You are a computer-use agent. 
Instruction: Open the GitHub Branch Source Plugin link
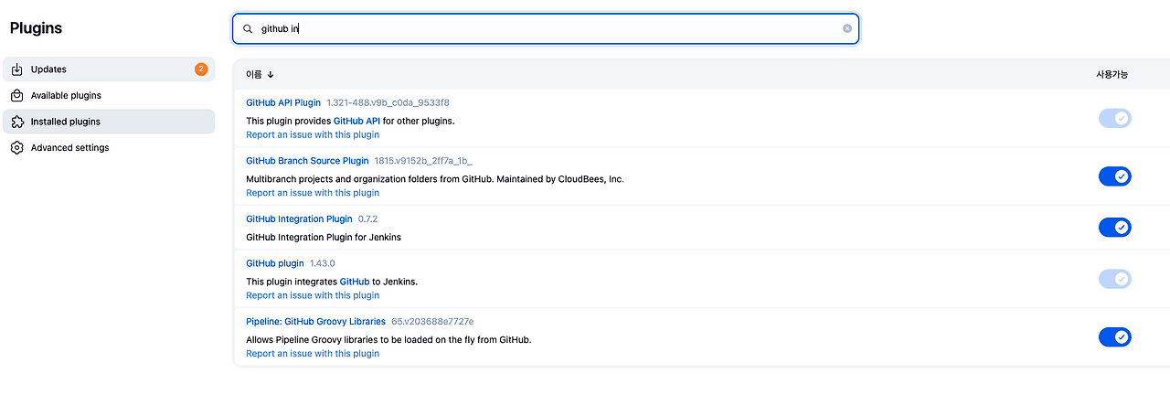tap(307, 161)
